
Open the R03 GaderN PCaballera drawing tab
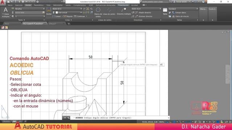(34, 23)
